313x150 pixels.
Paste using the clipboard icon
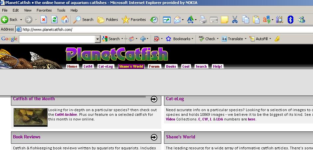tap(256, 20)
